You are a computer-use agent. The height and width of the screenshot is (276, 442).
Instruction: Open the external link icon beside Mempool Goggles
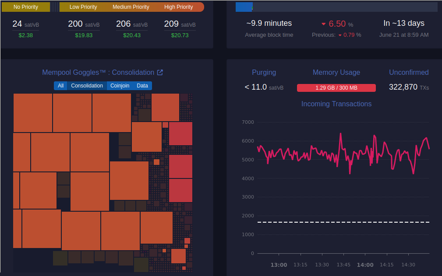click(x=160, y=73)
